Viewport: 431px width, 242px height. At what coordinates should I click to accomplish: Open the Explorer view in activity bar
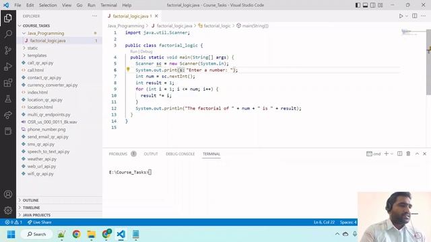click(8, 18)
